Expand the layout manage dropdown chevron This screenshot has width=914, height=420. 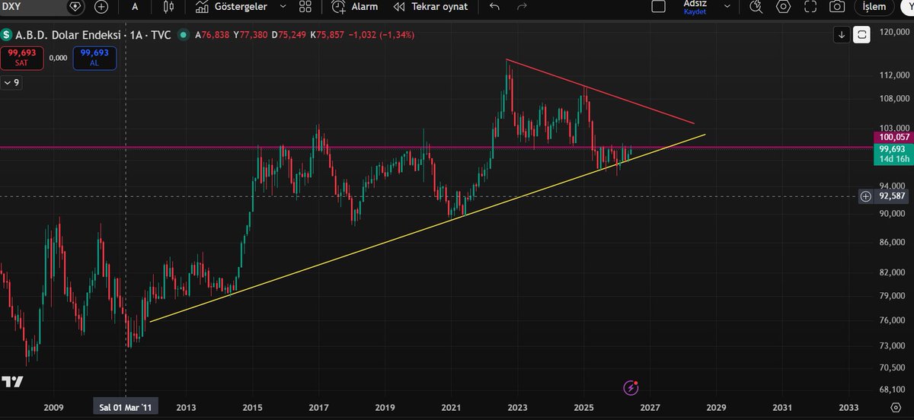coord(727,6)
